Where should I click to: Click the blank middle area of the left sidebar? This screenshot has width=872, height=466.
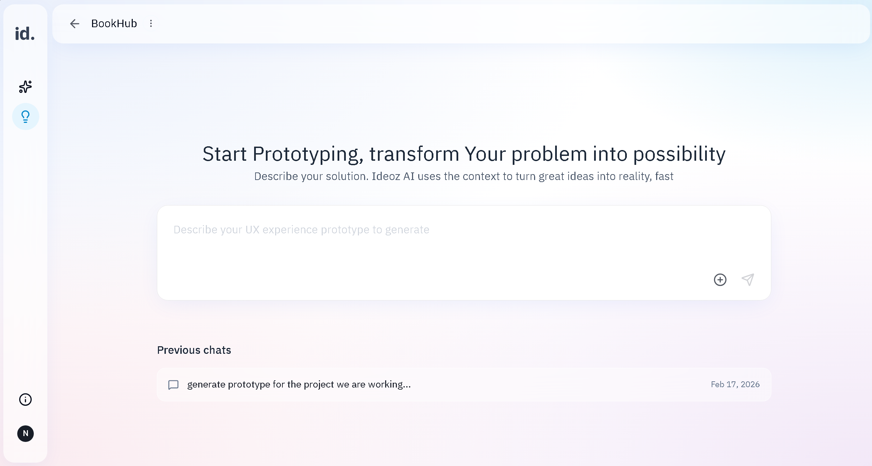click(26, 258)
